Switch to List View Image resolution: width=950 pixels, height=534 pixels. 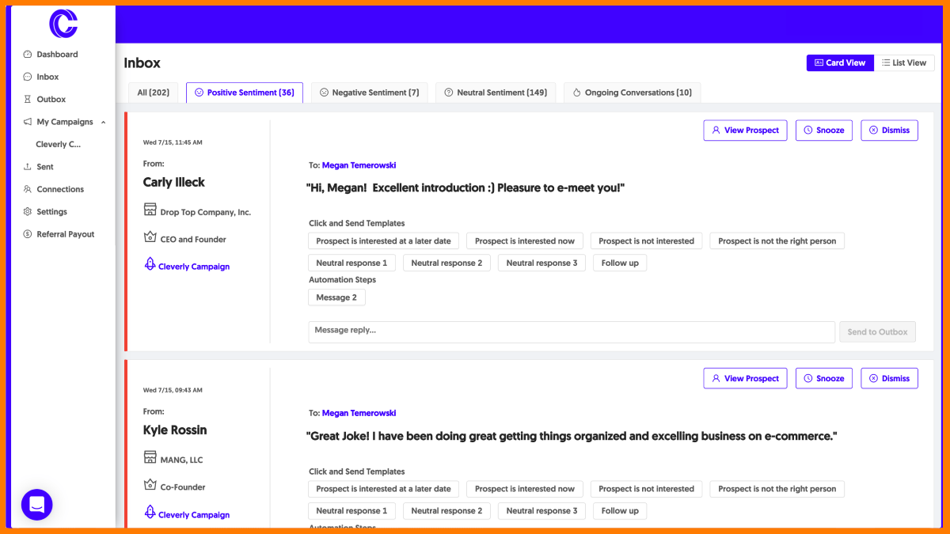pos(904,62)
